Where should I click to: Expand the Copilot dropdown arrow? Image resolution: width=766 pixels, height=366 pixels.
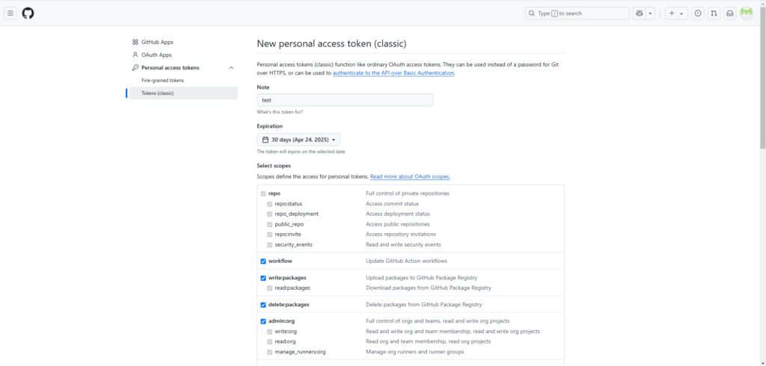point(650,13)
